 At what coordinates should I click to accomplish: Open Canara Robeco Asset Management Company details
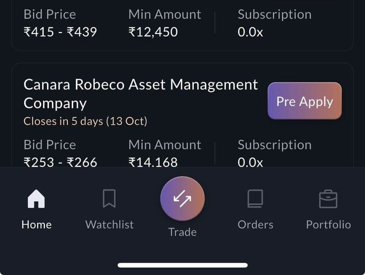point(140,93)
